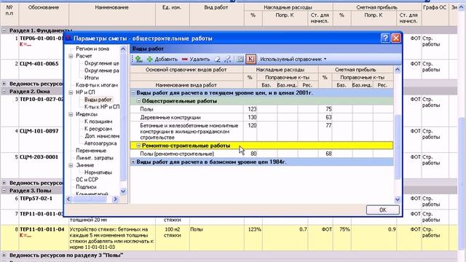466x262 pixels.
Task: Select Округление це... tree item
Action: [102, 63]
